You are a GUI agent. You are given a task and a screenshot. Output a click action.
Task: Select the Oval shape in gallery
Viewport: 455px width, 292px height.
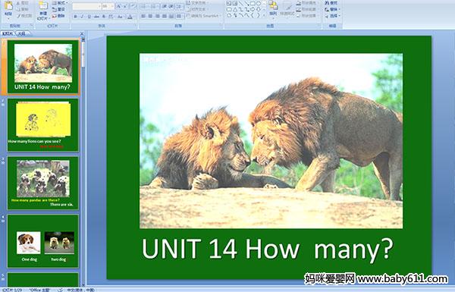pos(259,4)
